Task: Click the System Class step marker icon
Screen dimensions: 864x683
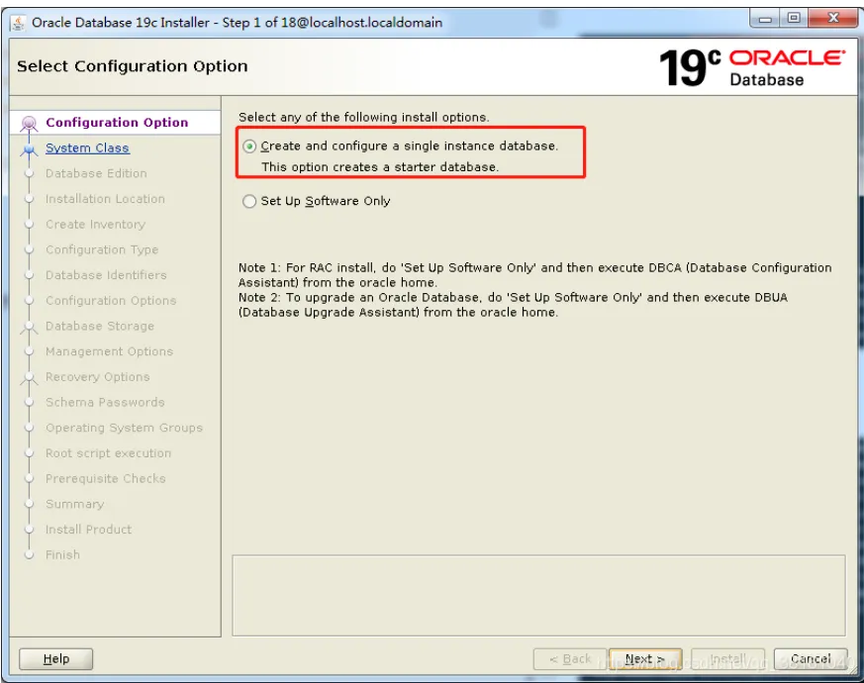Action: [29, 148]
